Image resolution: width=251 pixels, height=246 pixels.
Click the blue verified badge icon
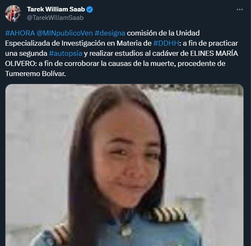(89, 10)
